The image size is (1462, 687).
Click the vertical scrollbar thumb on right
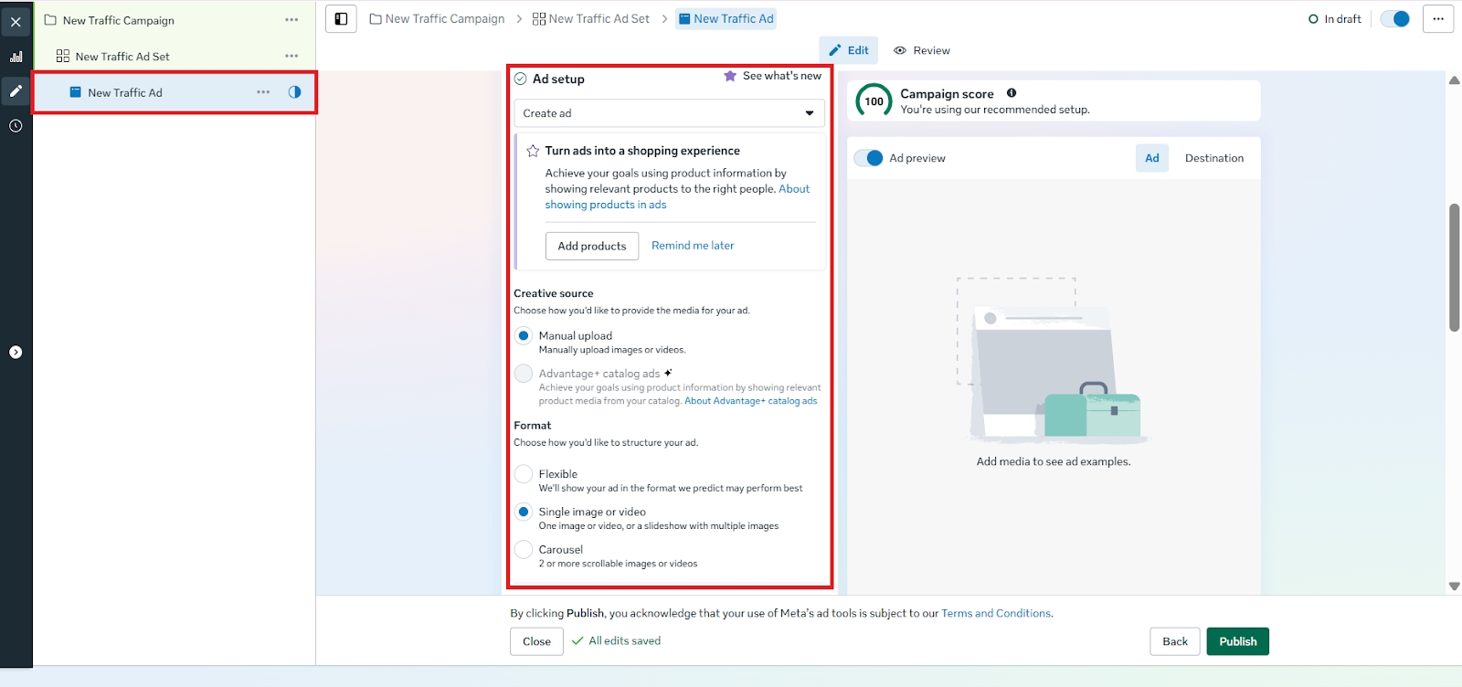[x=1454, y=267]
